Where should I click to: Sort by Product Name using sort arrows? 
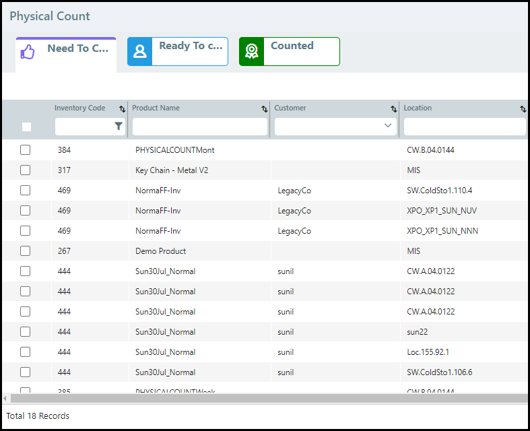click(x=265, y=108)
